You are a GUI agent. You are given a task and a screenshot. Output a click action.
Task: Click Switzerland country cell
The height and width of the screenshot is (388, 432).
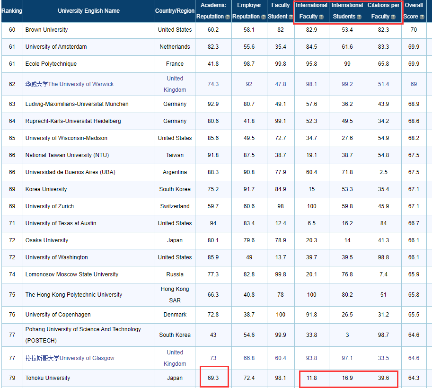coord(175,206)
